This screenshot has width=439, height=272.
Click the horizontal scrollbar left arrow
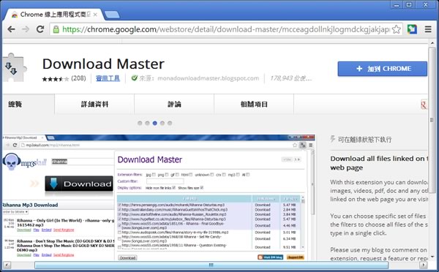click(x=7, y=265)
